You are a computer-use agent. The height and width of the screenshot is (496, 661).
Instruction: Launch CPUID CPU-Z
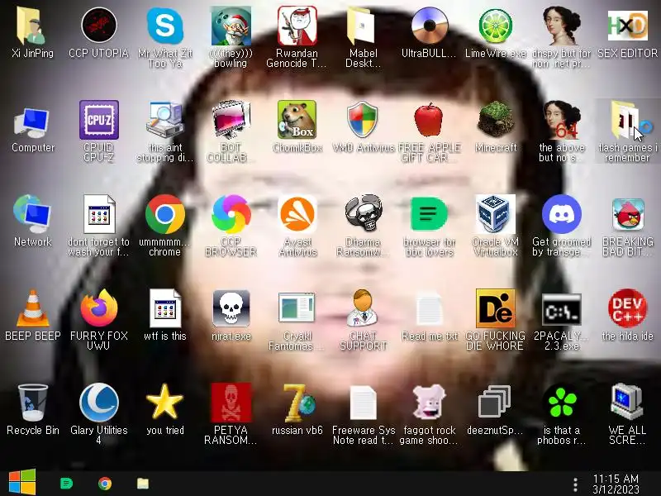(x=98, y=120)
